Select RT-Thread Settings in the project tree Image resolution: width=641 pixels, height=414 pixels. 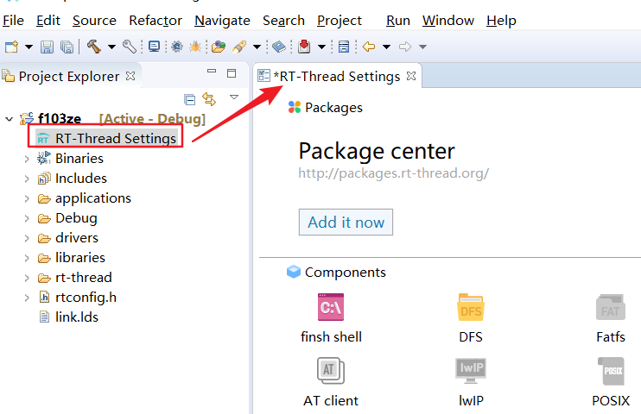(x=115, y=138)
